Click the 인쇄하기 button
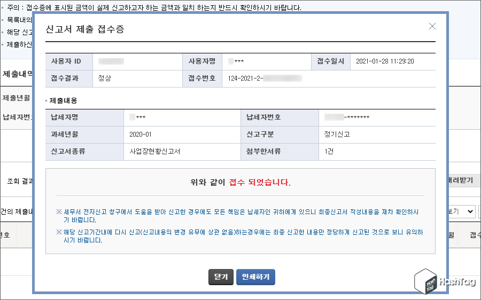 coord(255,277)
